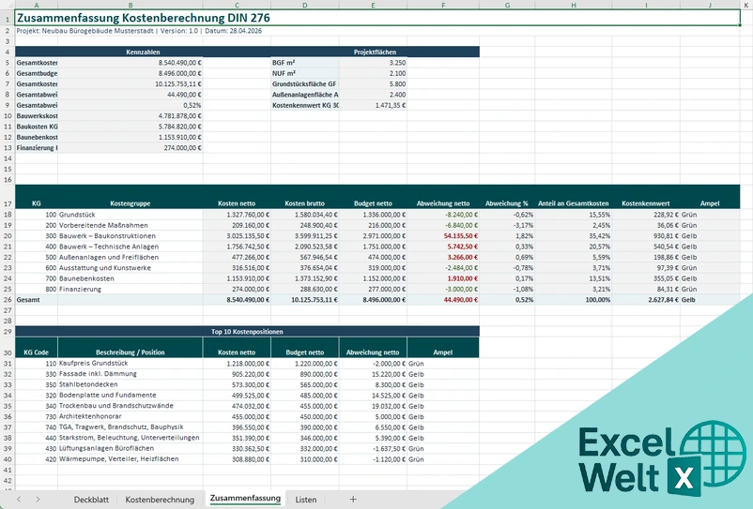
Task: Select row 17 header
Action: coord(7,202)
